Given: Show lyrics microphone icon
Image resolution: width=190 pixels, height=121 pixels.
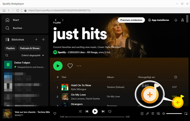Looking at the screenshot, I should click(x=147, y=114).
